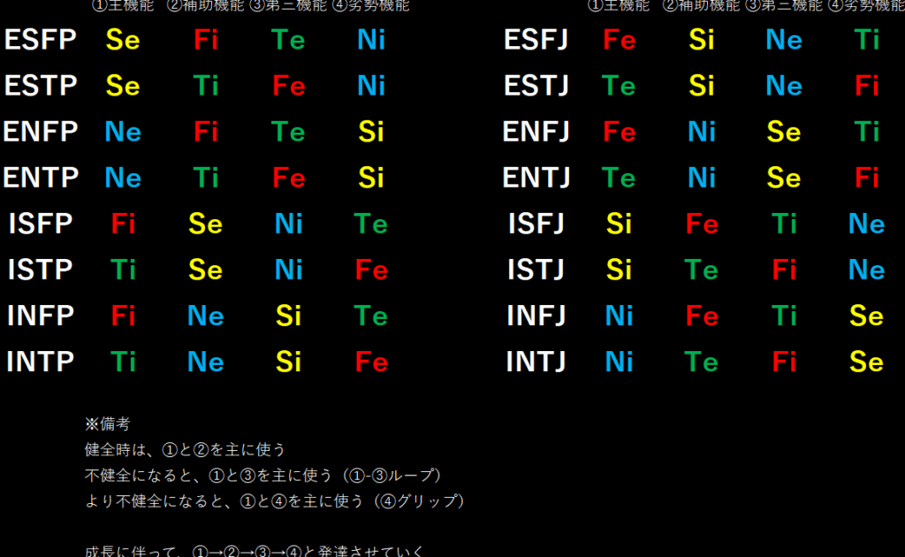Screen dimensions: 905x557
Task: Select the ISFJ row heading
Action: (536, 224)
